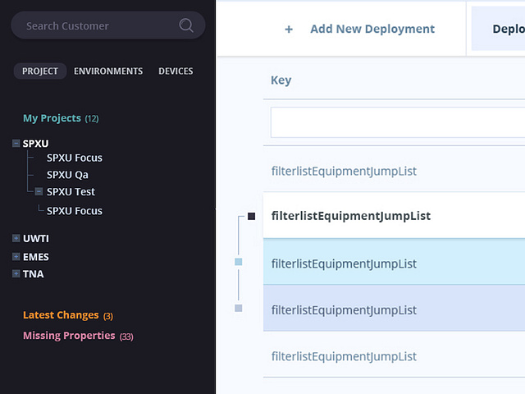Expand the EMES project

tap(16, 257)
